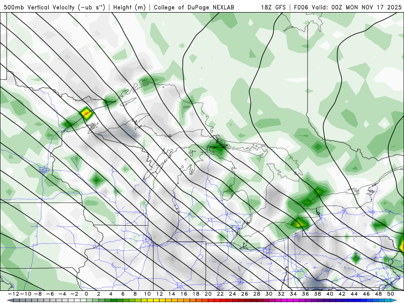Click 'F006 Valid: 00Z MON NOV 17 2025' text
The width and height of the screenshot is (404, 303).
(x=347, y=7)
